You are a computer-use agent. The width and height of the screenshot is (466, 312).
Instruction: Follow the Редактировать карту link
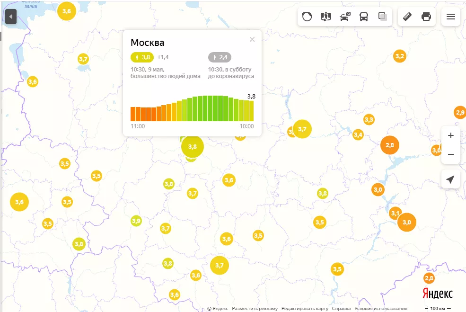(x=305, y=309)
